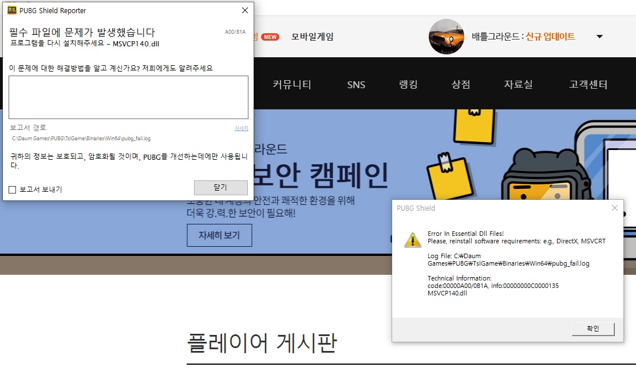The height and width of the screenshot is (375, 636).
Task: Click the report path pubg_fail.log text
Action: 81,139
